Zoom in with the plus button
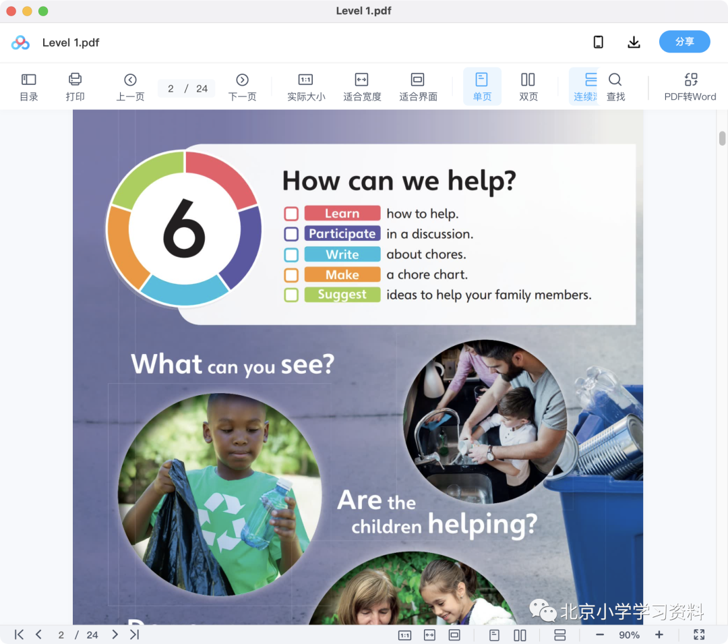728x644 pixels. click(x=659, y=635)
